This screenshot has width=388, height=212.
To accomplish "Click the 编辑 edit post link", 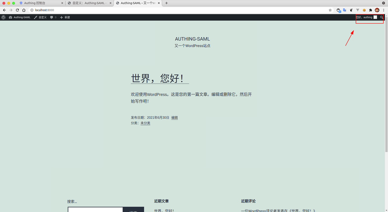I will [175, 118].
